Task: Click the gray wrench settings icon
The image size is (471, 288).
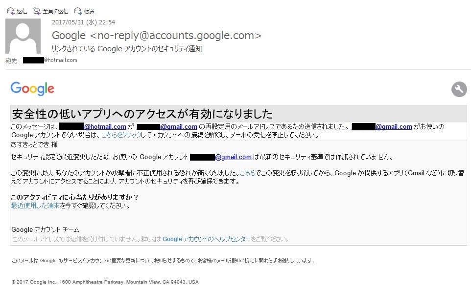Action: 459,89
